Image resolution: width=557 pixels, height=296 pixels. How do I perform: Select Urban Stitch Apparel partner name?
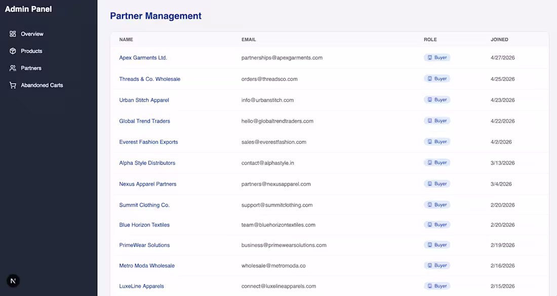(144, 100)
